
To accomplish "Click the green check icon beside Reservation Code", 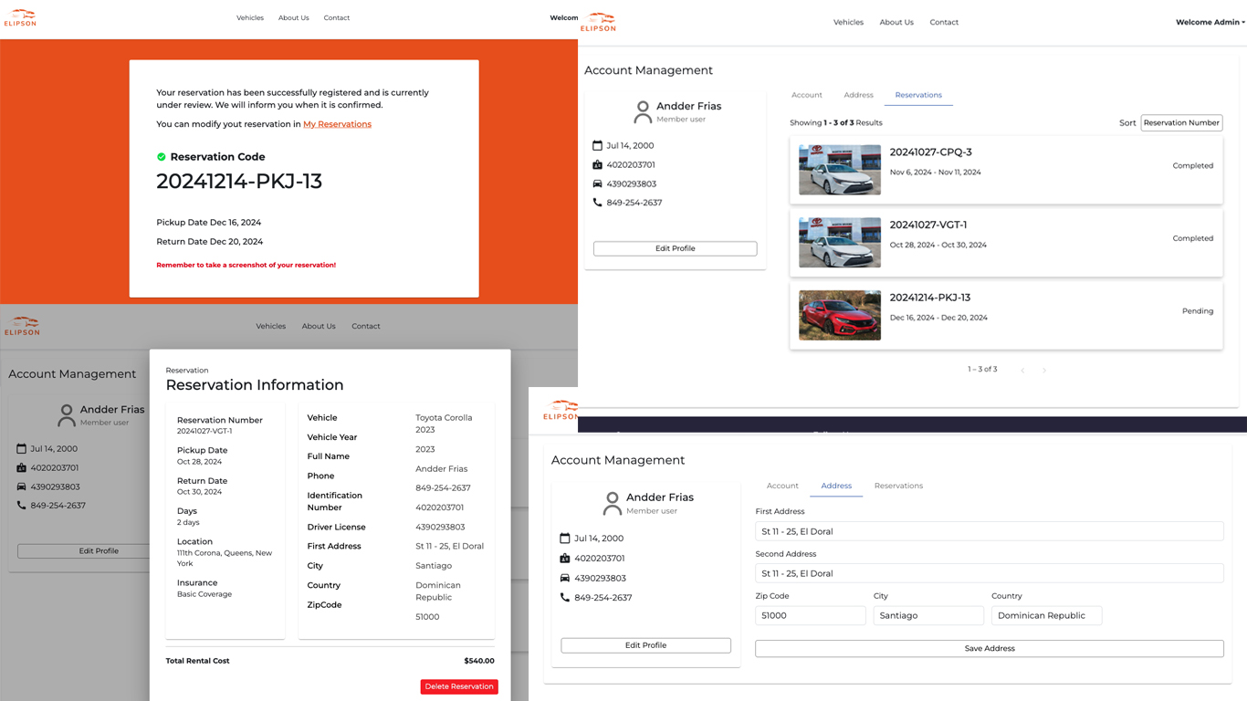I will (162, 157).
